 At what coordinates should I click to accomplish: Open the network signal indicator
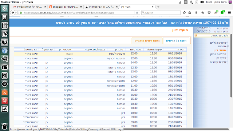click(x=180, y=2)
